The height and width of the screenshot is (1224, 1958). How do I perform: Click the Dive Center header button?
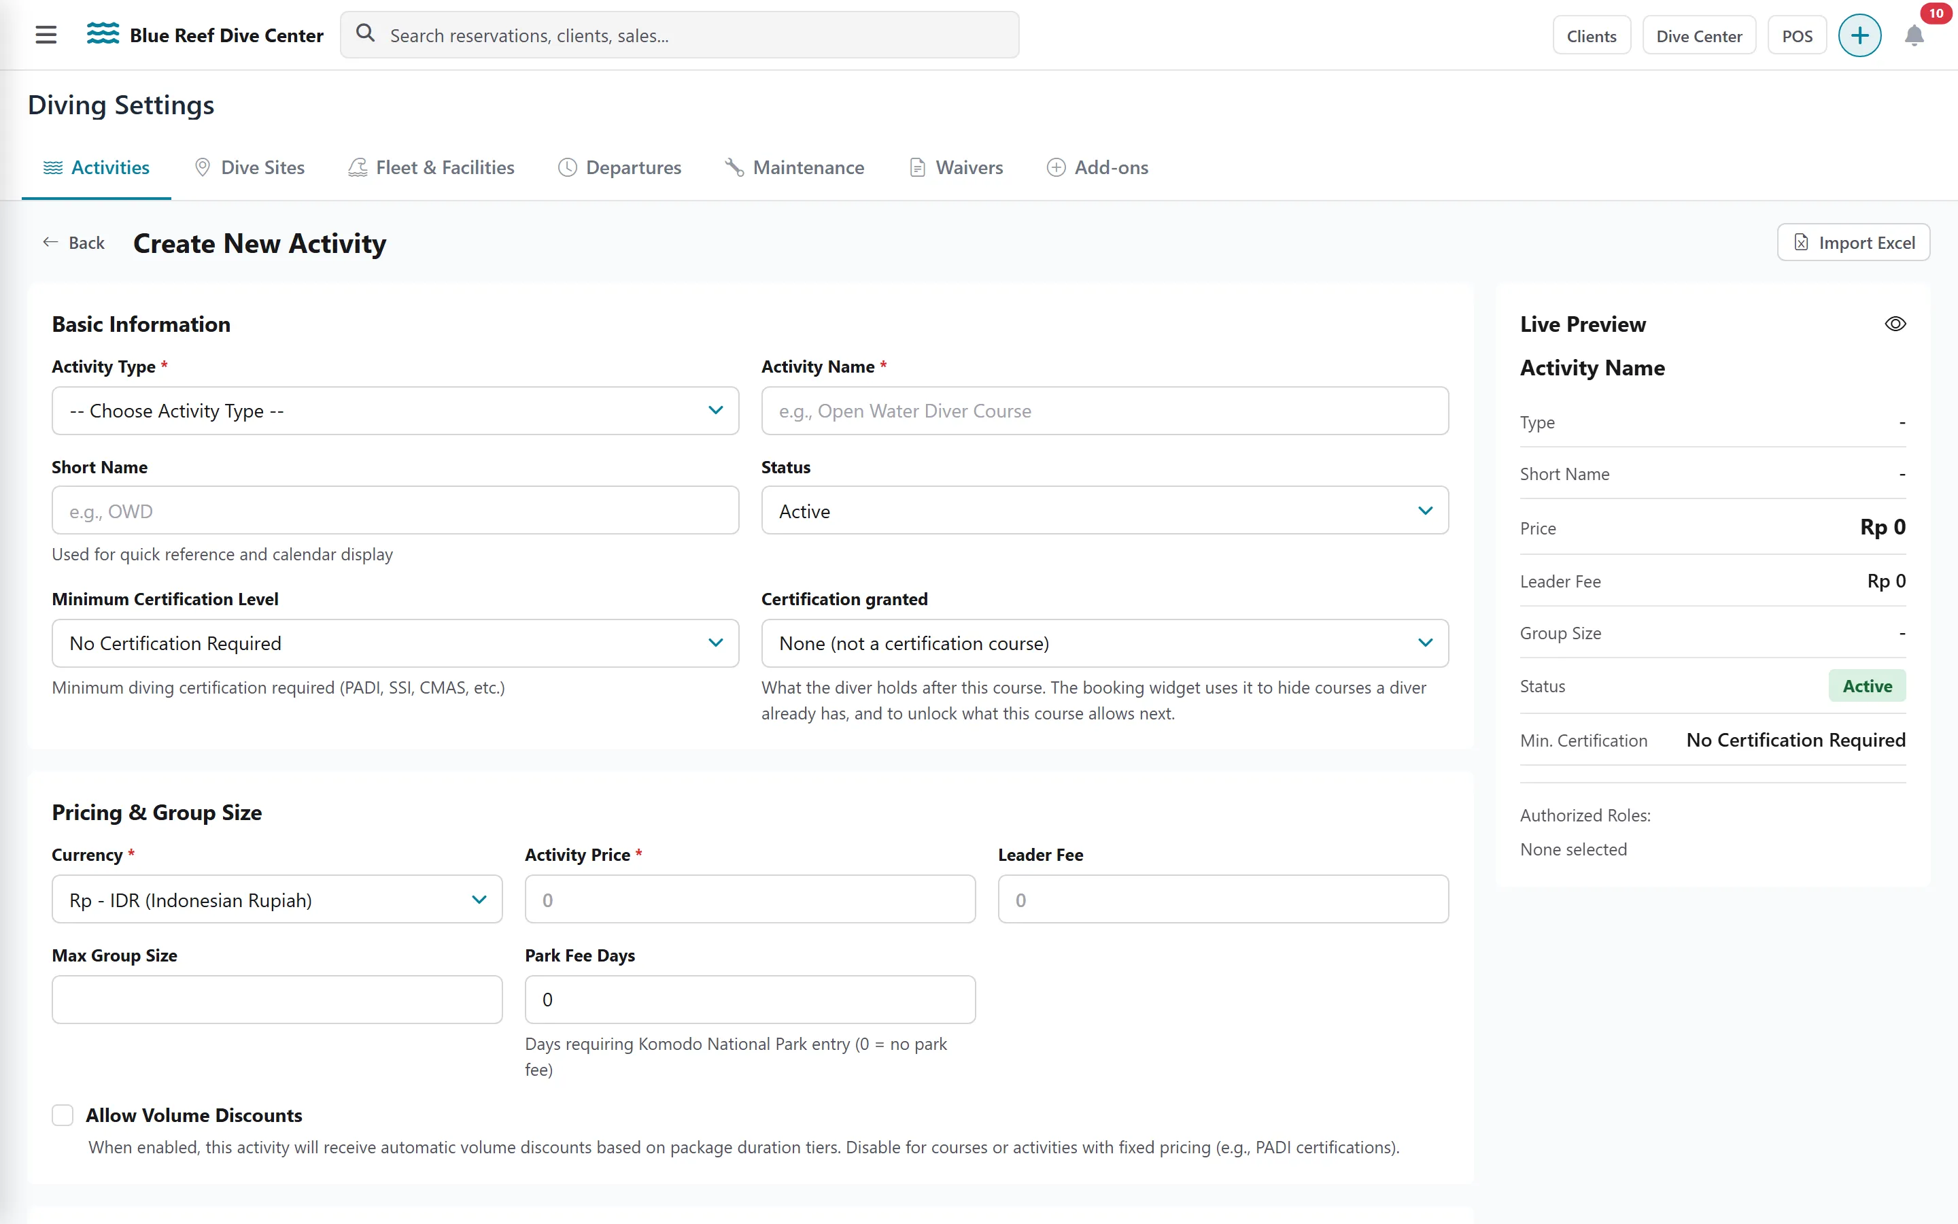tap(1698, 35)
